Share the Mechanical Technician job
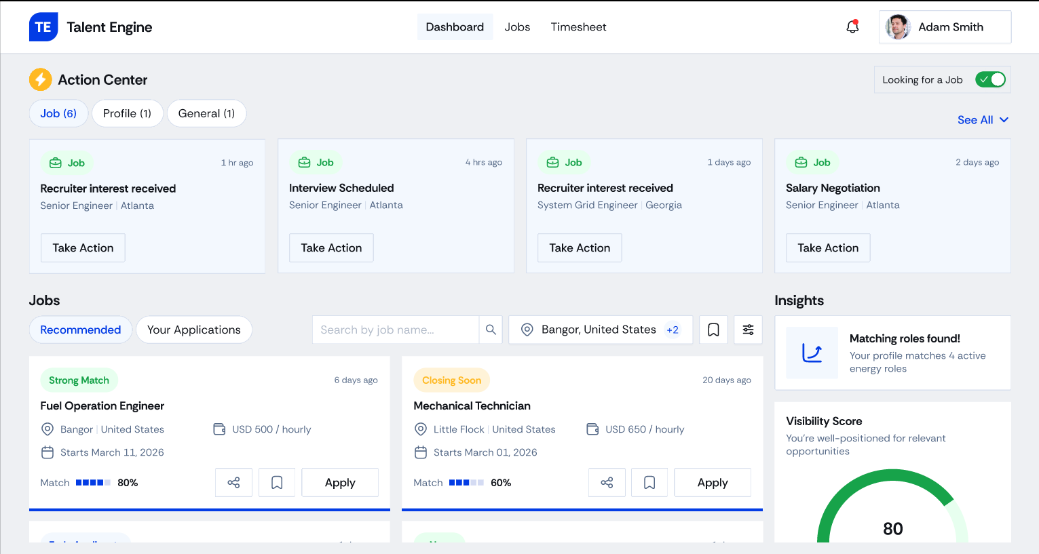The width and height of the screenshot is (1039, 554). click(607, 483)
